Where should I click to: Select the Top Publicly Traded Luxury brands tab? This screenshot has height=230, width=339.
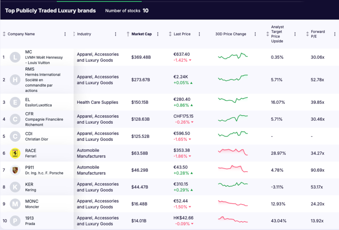tap(50, 10)
